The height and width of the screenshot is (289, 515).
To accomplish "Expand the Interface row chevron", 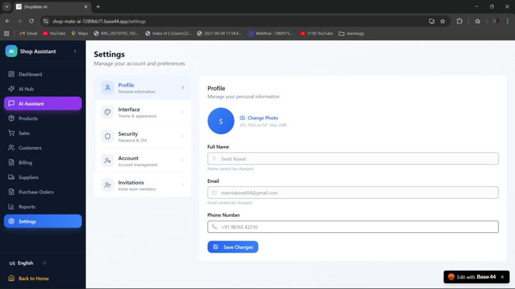I will 183,112.
